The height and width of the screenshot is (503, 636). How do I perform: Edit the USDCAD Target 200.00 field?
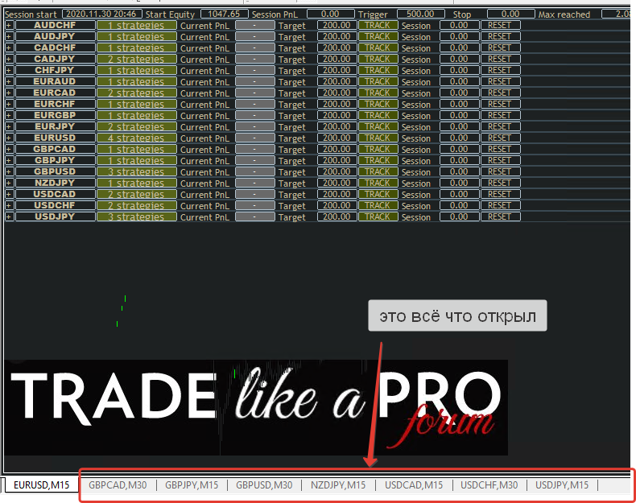[337, 195]
